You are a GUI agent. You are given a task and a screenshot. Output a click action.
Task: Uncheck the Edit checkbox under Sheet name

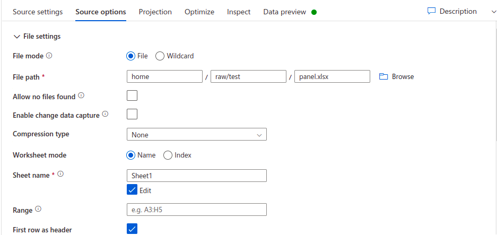coord(132,190)
